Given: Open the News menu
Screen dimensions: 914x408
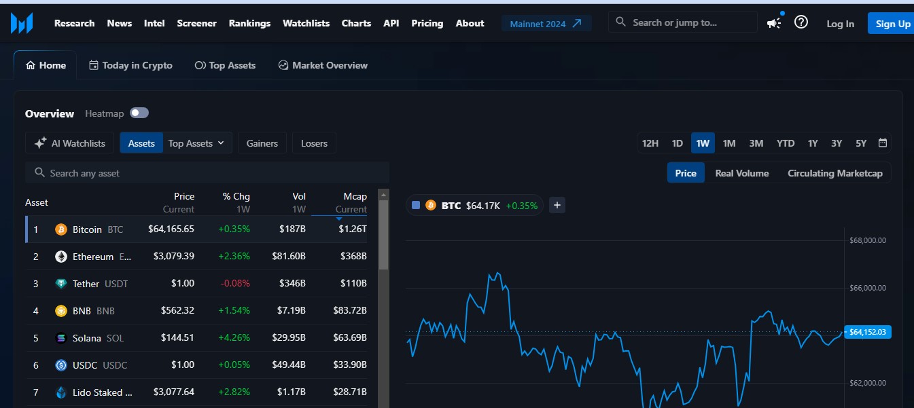Looking at the screenshot, I should coord(120,23).
